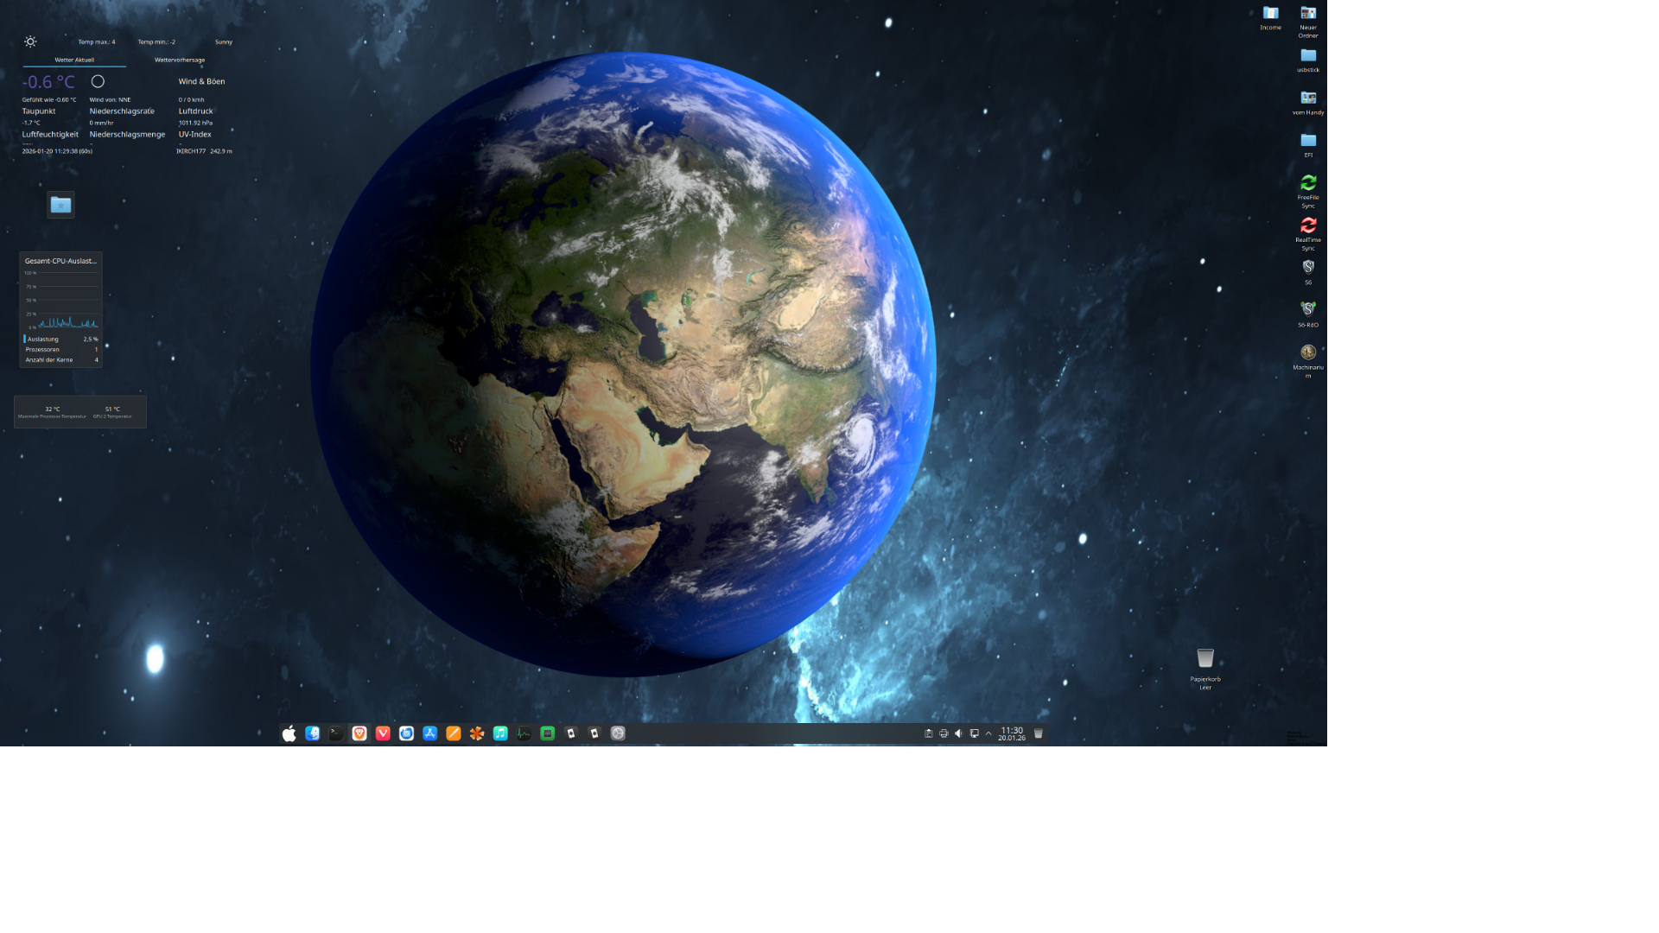The width and height of the screenshot is (1659, 933).
Task: Open Vivaldi browser in the dock
Action: point(383,733)
